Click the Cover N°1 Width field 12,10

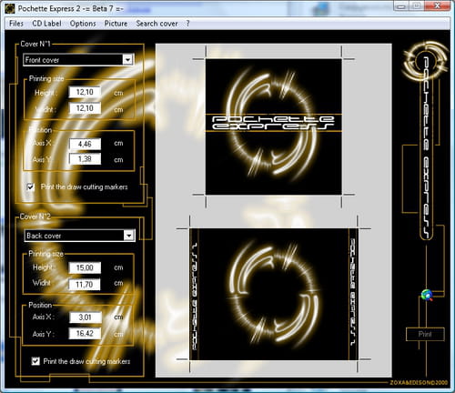tap(85, 108)
